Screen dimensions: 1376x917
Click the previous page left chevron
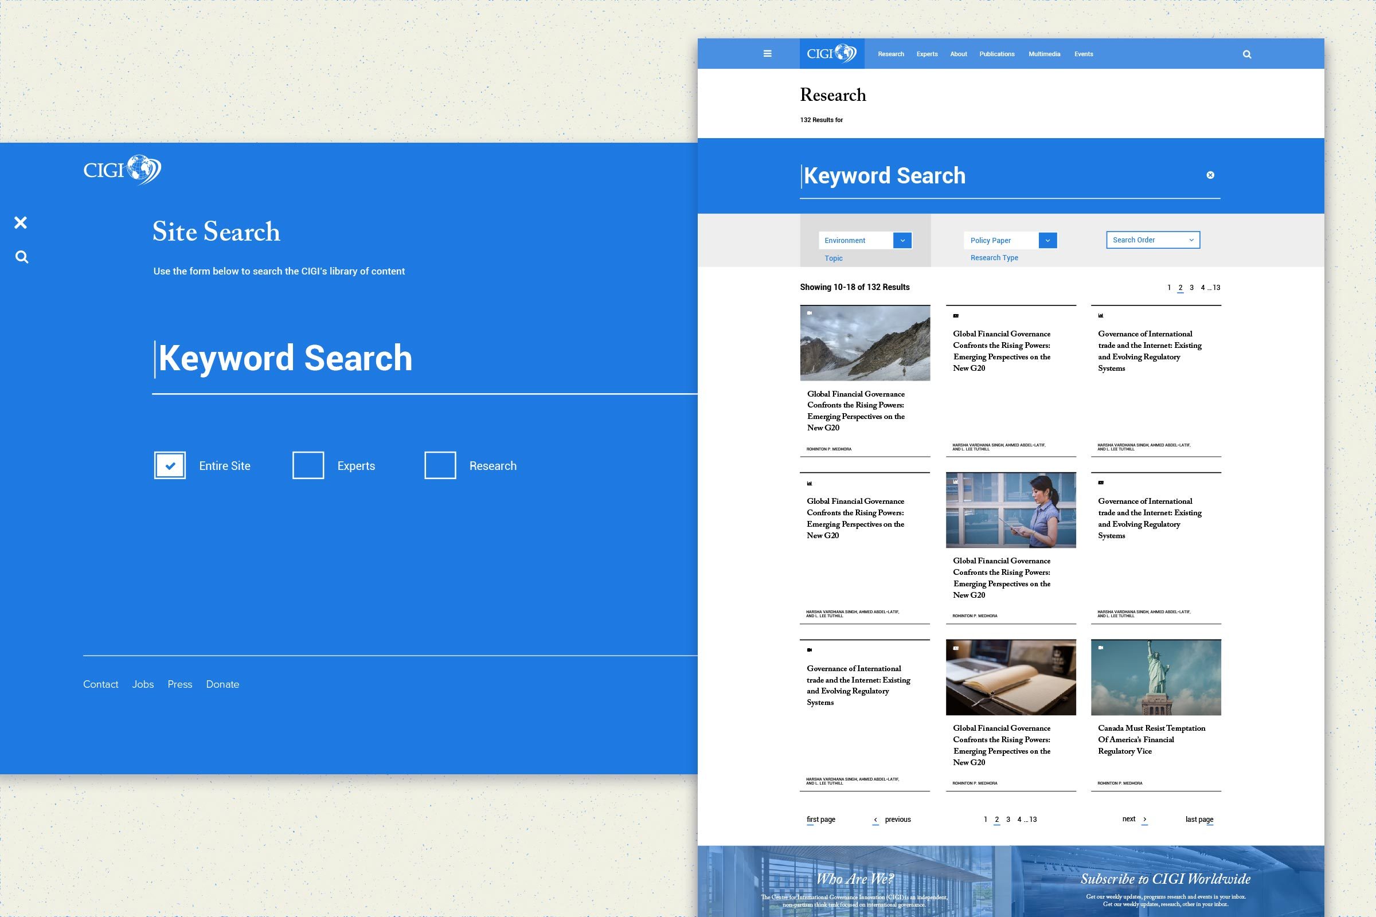tap(875, 820)
